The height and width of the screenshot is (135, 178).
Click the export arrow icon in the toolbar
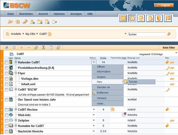55,21
